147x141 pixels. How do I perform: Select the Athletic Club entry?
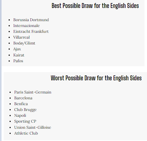pos(26,133)
